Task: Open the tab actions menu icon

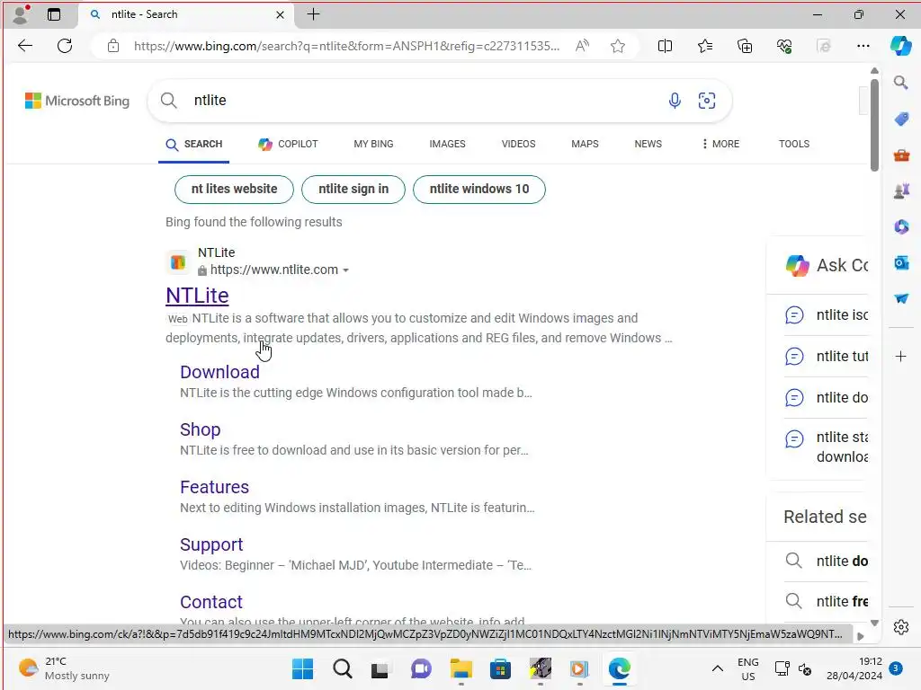Action: point(53,14)
